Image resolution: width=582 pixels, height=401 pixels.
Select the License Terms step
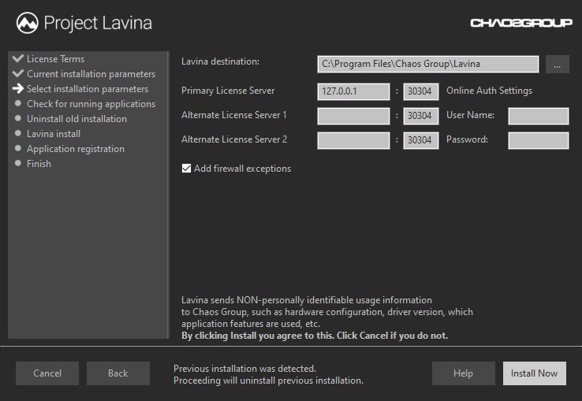56,59
